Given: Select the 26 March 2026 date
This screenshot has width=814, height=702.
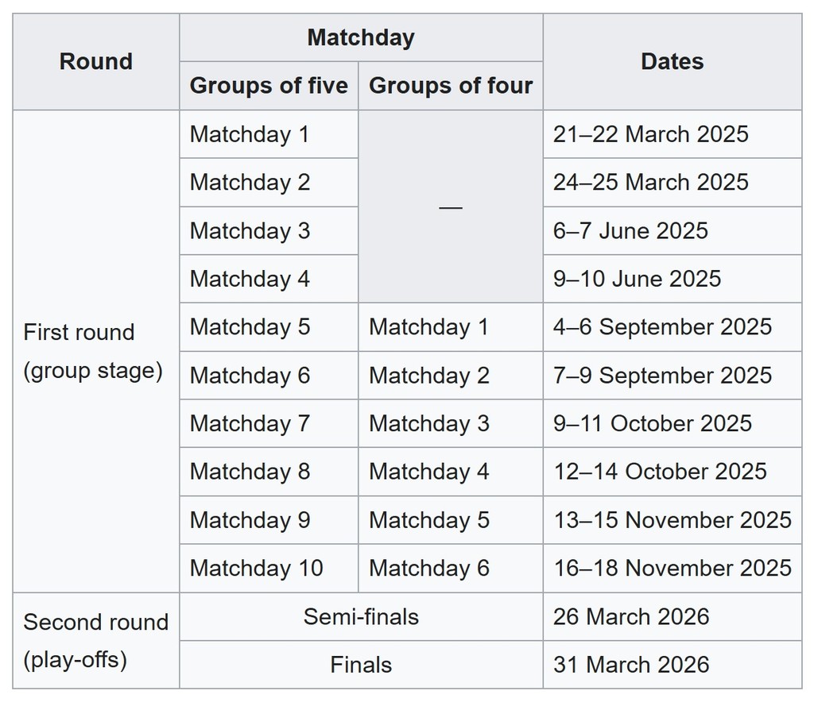Looking at the screenshot, I should [x=631, y=617].
